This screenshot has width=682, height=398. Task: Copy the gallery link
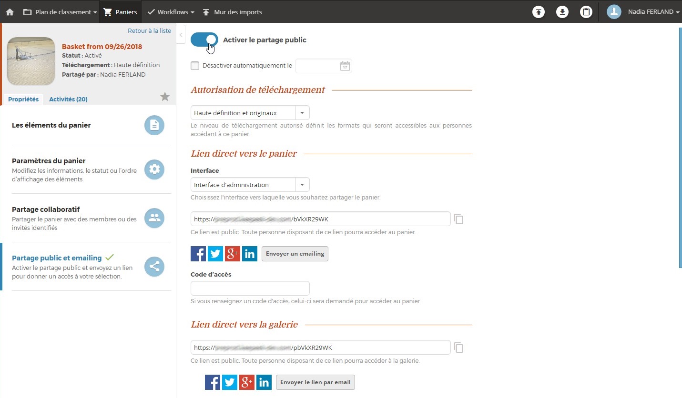click(458, 348)
